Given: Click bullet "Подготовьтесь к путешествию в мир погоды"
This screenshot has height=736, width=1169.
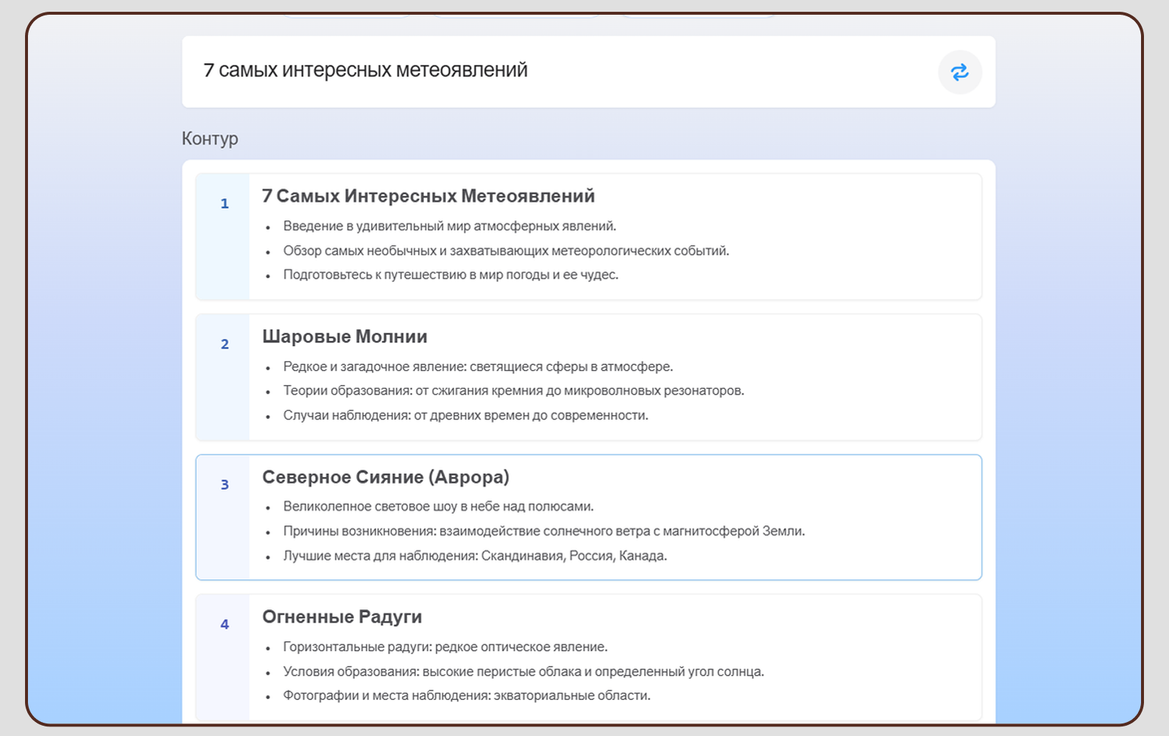Looking at the screenshot, I should click(x=451, y=275).
